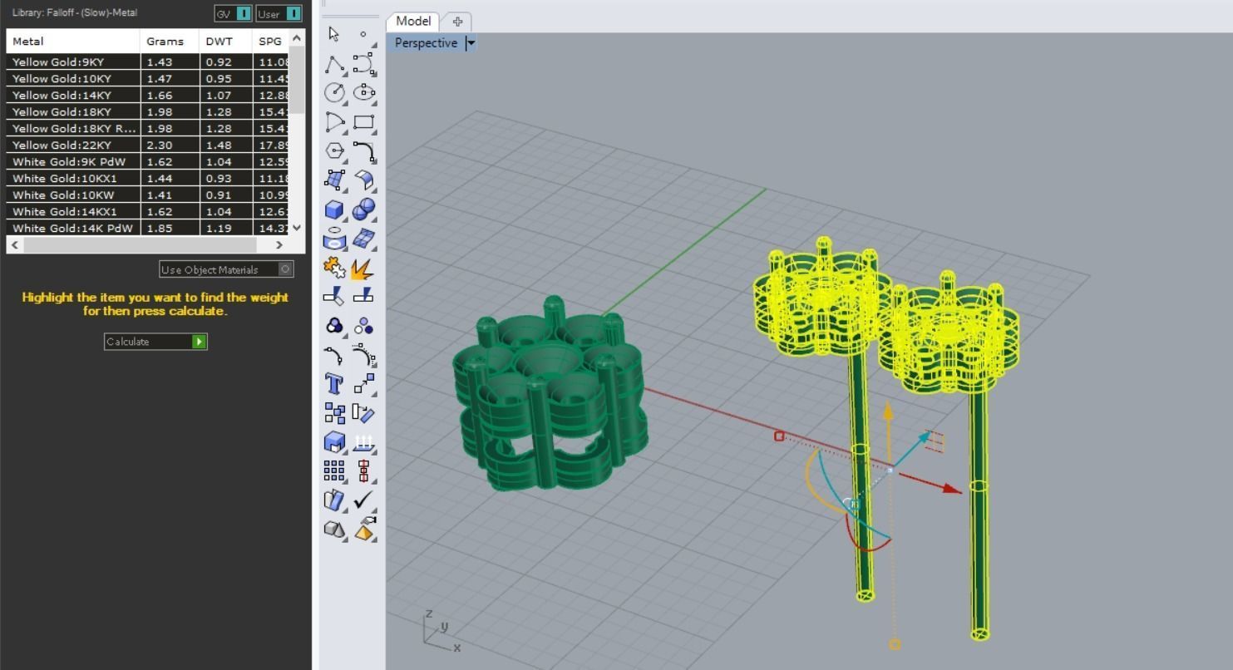Click the Ungroup objects tool
The image size is (1233, 670).
click(x=363, y=326)
